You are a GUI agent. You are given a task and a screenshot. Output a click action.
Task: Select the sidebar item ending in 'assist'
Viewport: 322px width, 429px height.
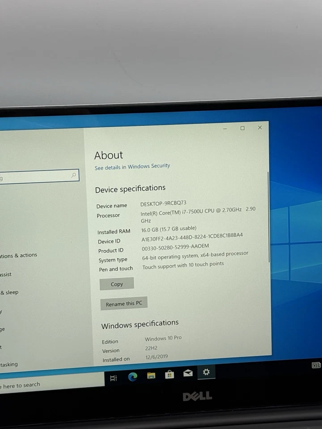pyautogui.click(x=6, y=274)
